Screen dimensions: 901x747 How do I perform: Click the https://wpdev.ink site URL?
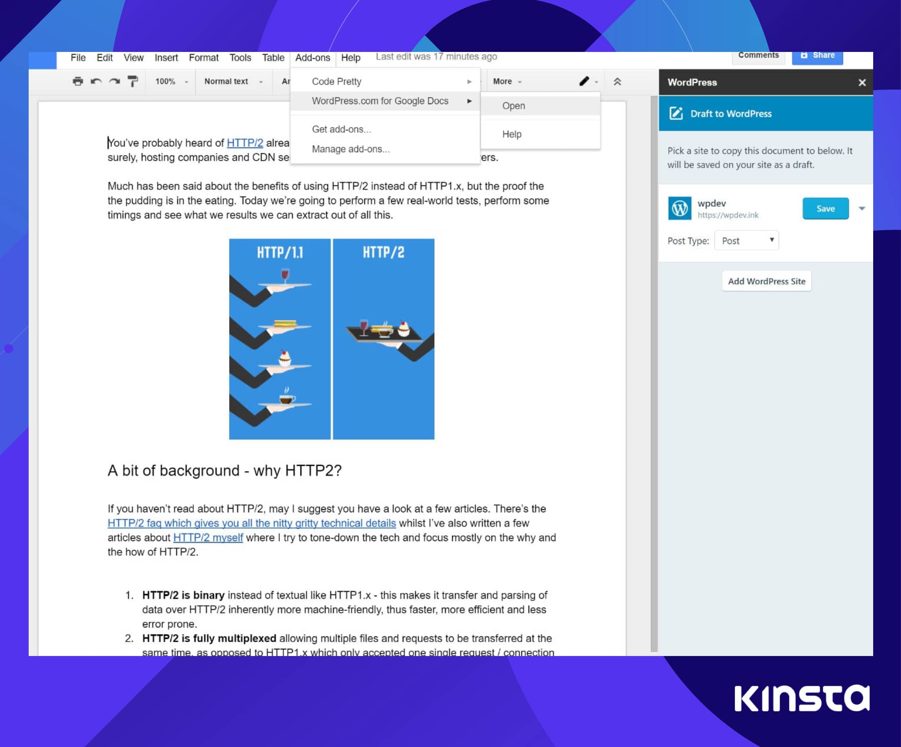[728, 215]
